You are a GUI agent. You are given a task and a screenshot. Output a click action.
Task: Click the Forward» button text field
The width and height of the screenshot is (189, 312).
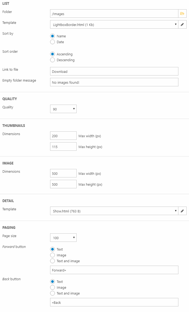click(114, 270)
